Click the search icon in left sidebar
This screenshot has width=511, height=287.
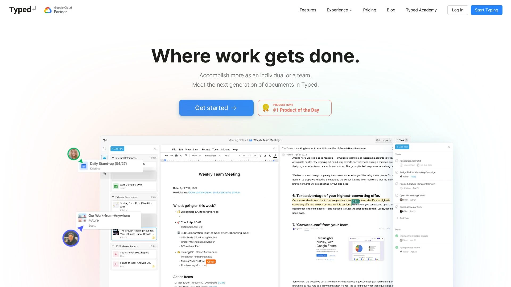click(104, 148)
